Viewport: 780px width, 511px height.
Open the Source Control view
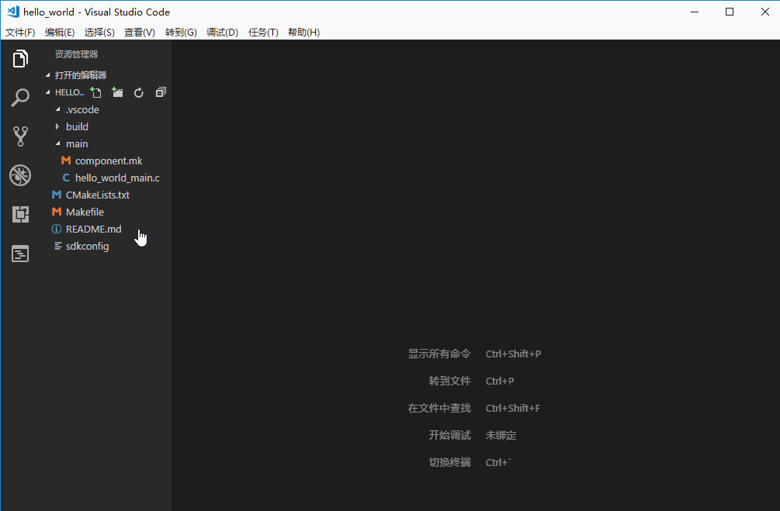pos(20,136)
